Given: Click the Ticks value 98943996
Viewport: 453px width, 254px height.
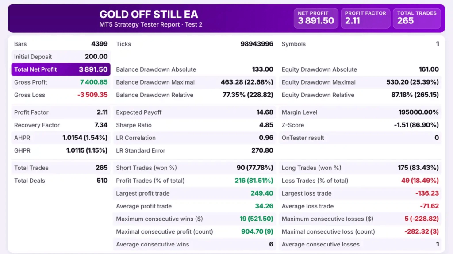Looking at the screenshot, I should pyautogui.click(x=257, y=44).
